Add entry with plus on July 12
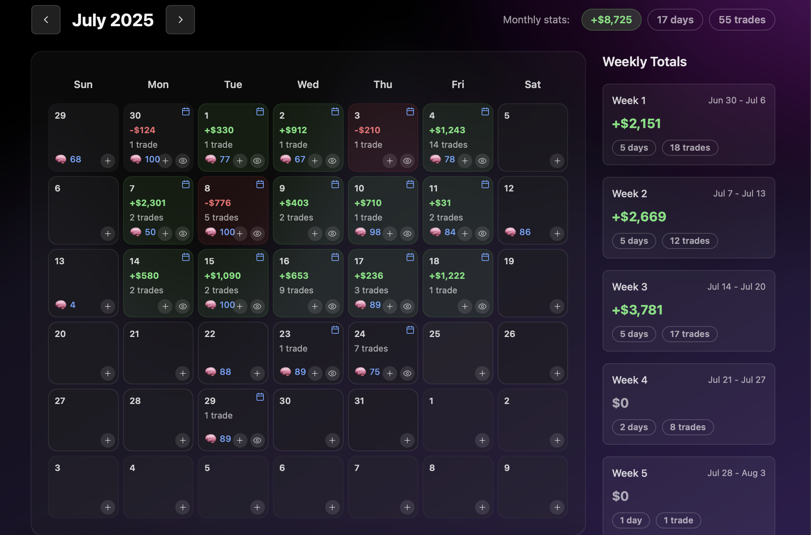Viewport: 811px width, 535px height. point(557,234)
